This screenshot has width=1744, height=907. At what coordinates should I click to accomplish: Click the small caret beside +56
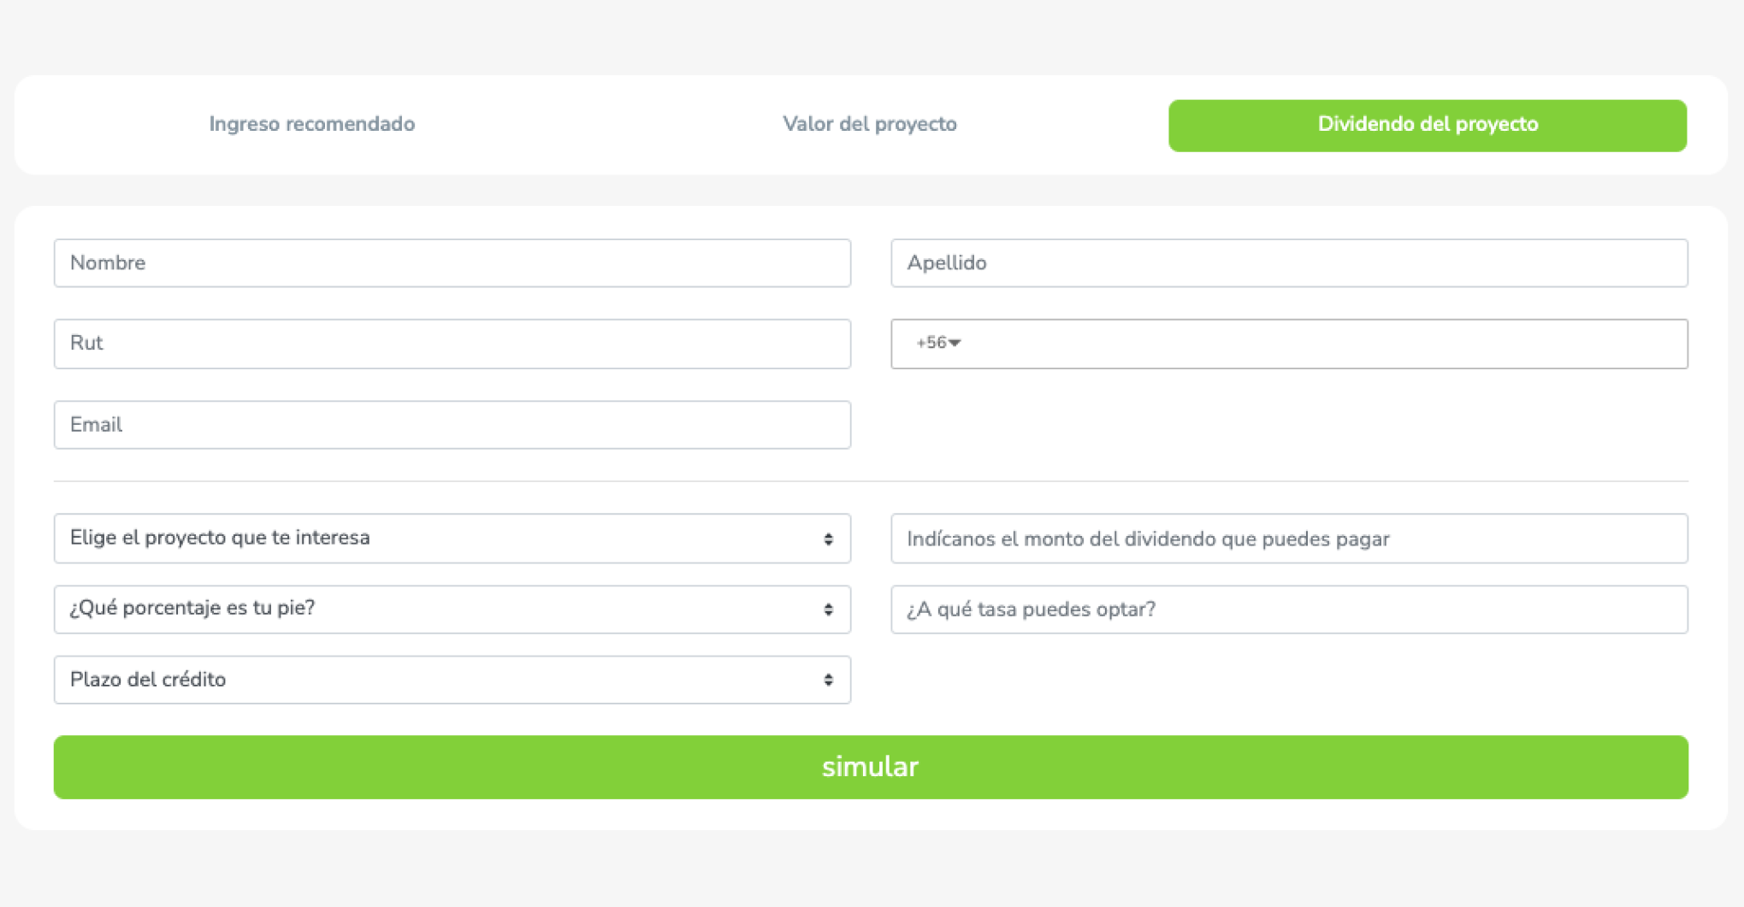point(955,344)
